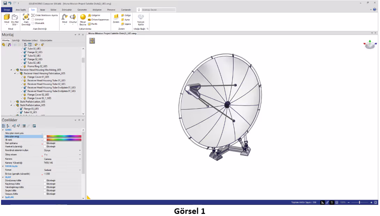The width and height of the screenshot is (380, 216).
Task: Click the help icon at top right
Action: pyautogui.click(x=375, y=10)
